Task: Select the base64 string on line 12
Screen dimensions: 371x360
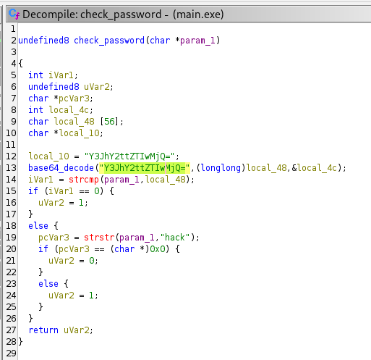Action: point(129,156)
